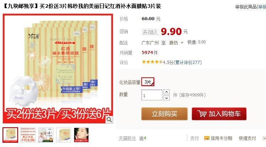Click the 立刻购买 button

click(164, 114)
